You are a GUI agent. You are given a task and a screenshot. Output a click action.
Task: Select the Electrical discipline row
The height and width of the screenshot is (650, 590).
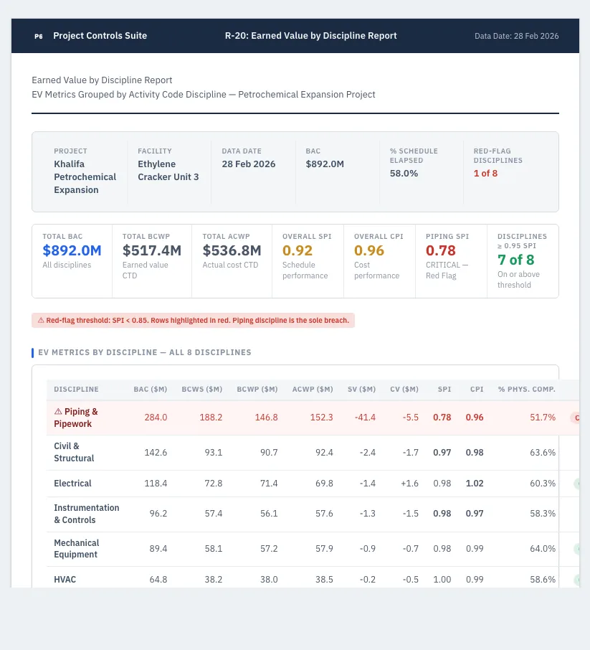[313, 484]
